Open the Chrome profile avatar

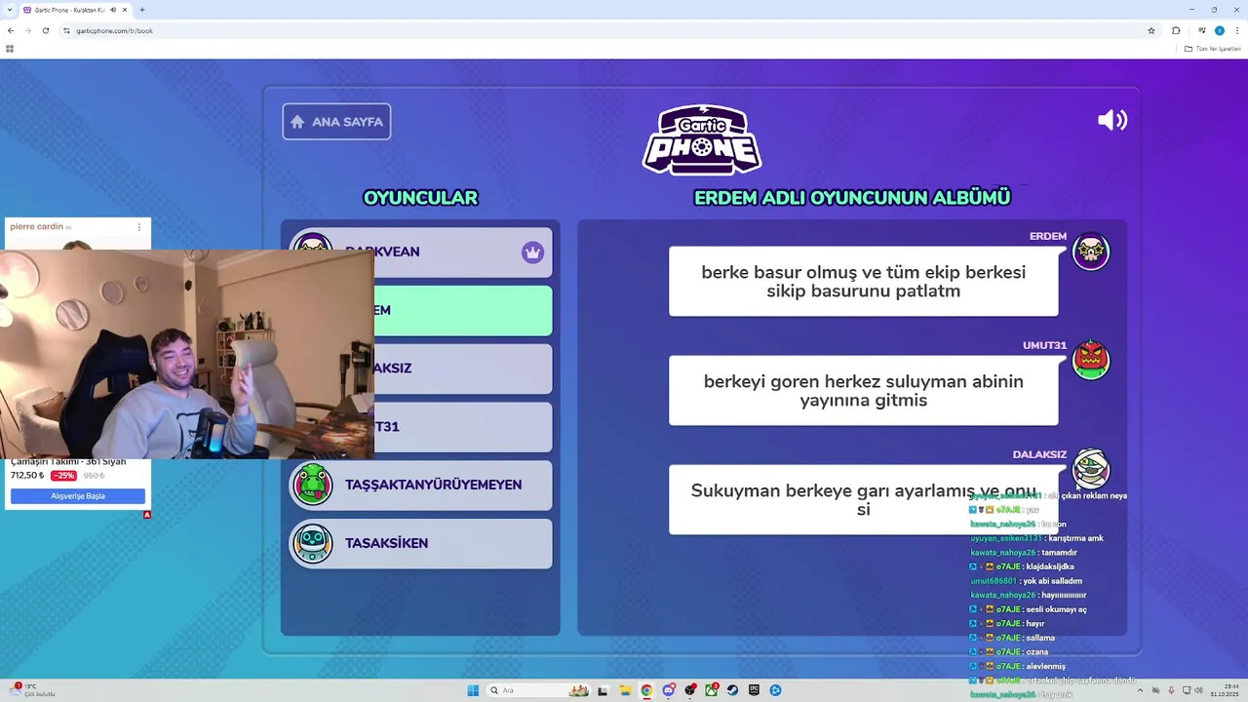point(1219,30)
